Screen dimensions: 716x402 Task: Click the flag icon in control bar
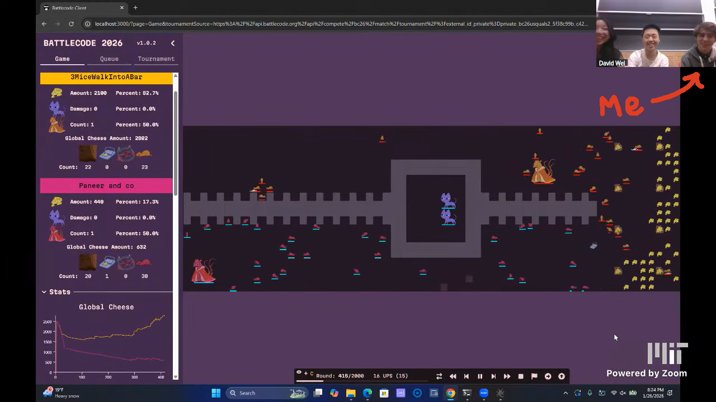[534, 376]
